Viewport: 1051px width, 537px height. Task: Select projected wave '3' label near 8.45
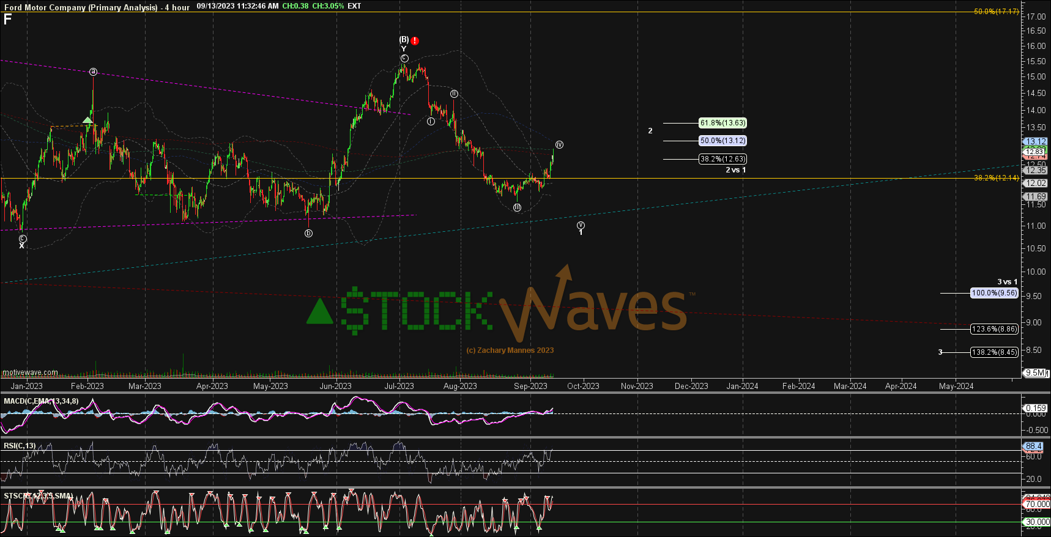941,352
